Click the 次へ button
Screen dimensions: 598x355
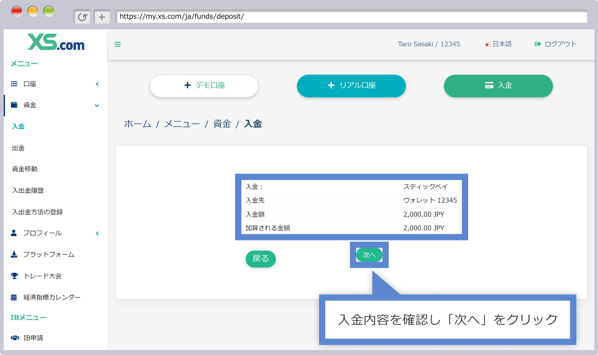point(369,255)
